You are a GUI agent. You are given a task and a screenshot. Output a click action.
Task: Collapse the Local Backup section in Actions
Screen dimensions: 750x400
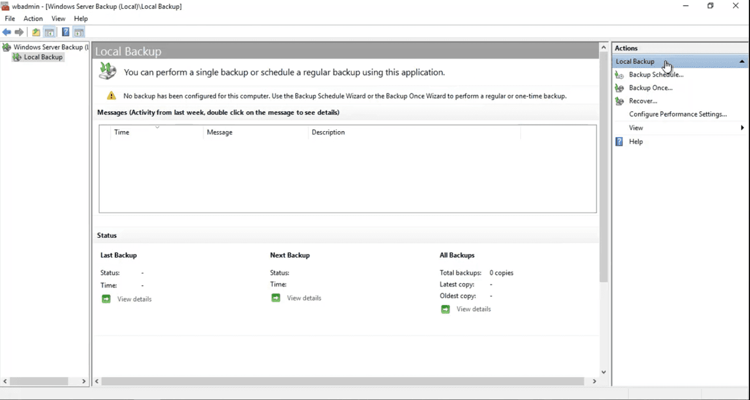pyautogui.click(x=742, y=62)
